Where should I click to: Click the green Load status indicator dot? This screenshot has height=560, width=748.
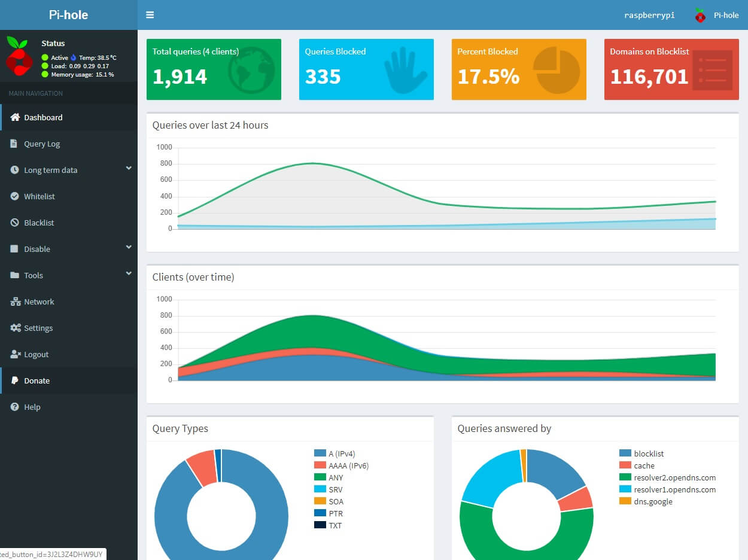coord(45,66)
